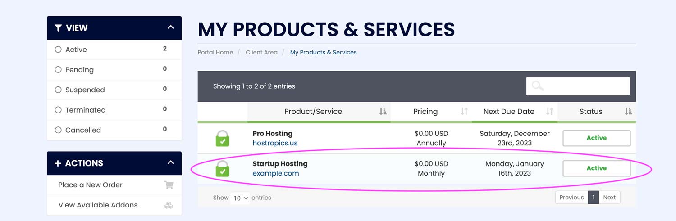Click the green lock icon for Startup Hosting
This screenshot has height=221, width=676.
click(x=222, y=168)
